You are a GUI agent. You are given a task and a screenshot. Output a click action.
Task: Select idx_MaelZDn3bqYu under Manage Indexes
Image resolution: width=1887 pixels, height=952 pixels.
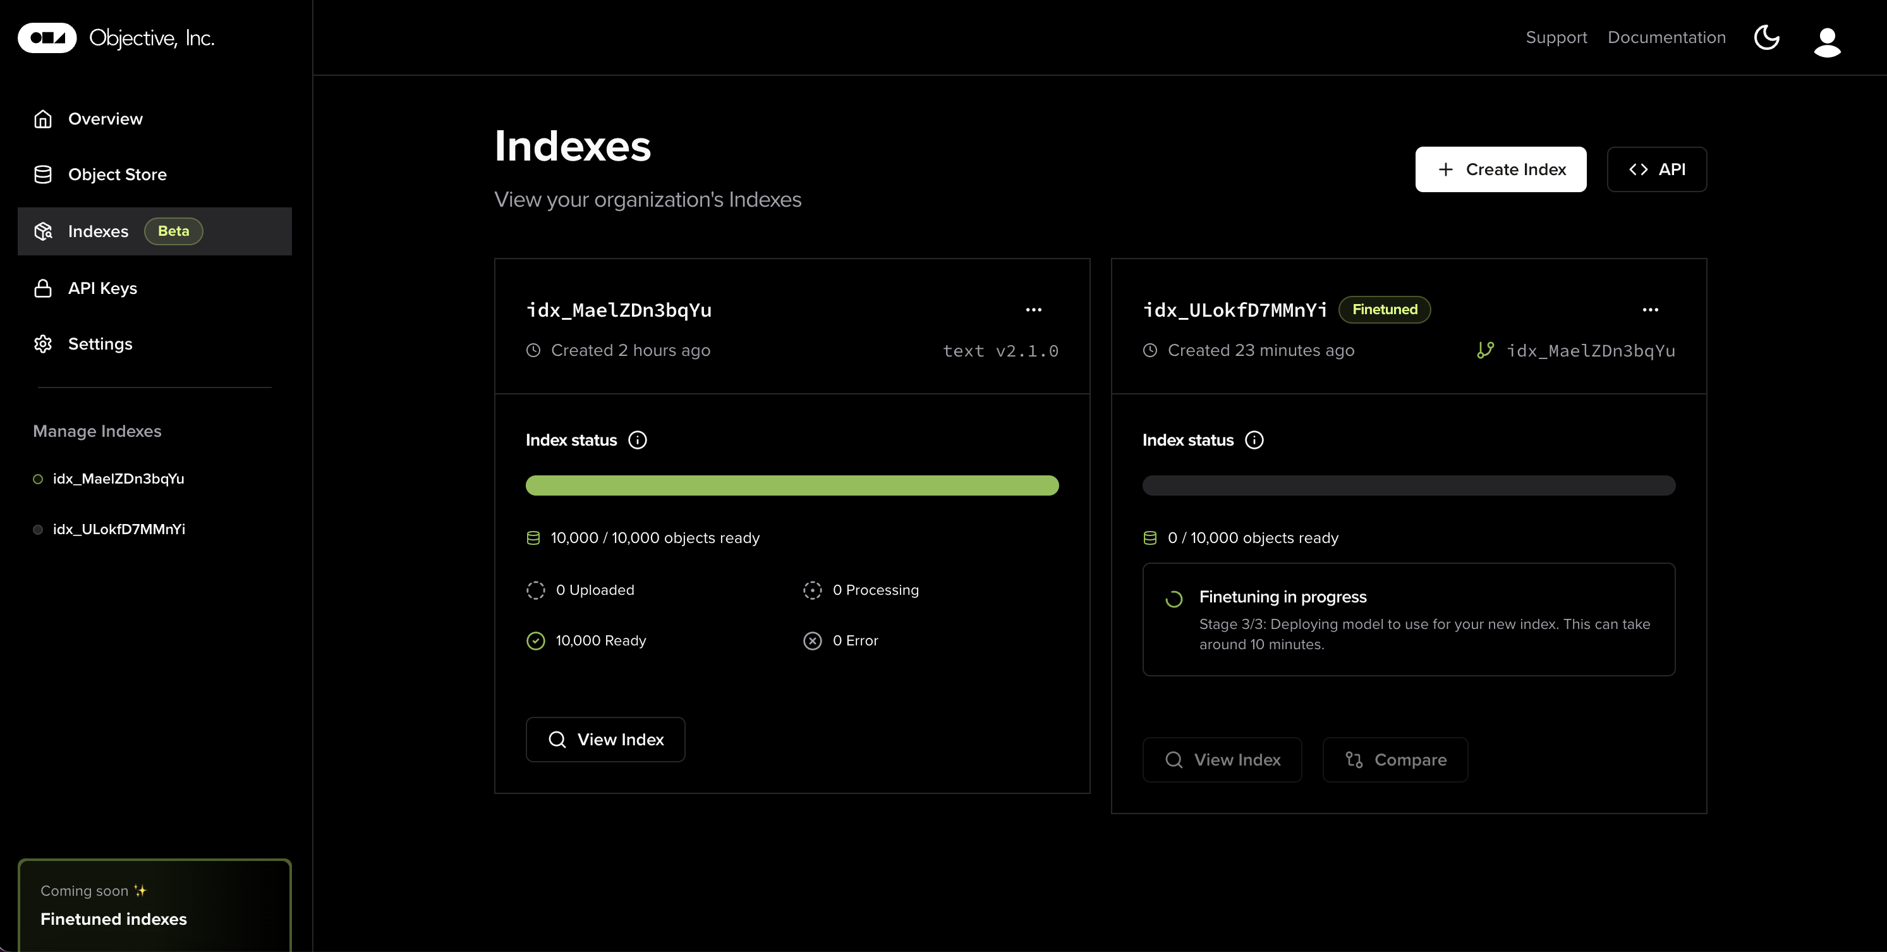coord(118,479)
